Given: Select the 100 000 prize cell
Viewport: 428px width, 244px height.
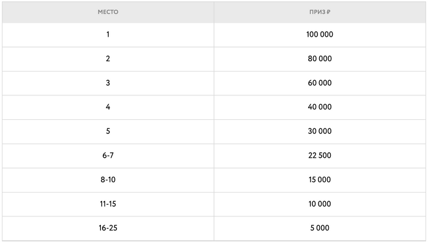Looking at the screenshot, I should [320, 35].
